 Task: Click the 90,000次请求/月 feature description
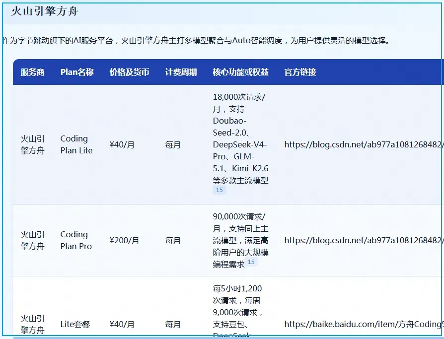(241, 240)
